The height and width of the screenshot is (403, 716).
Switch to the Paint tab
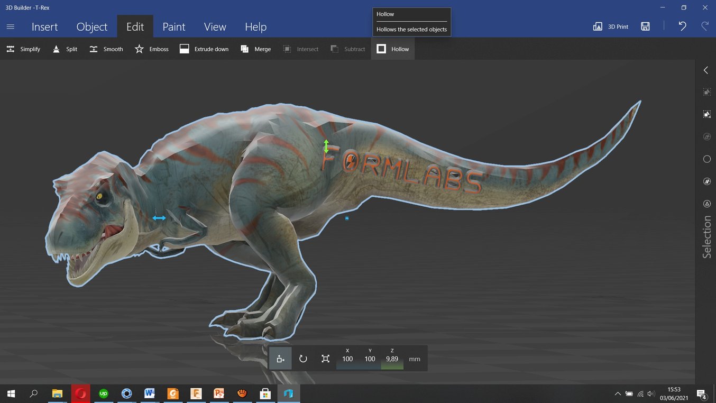[x=173, y=26]
